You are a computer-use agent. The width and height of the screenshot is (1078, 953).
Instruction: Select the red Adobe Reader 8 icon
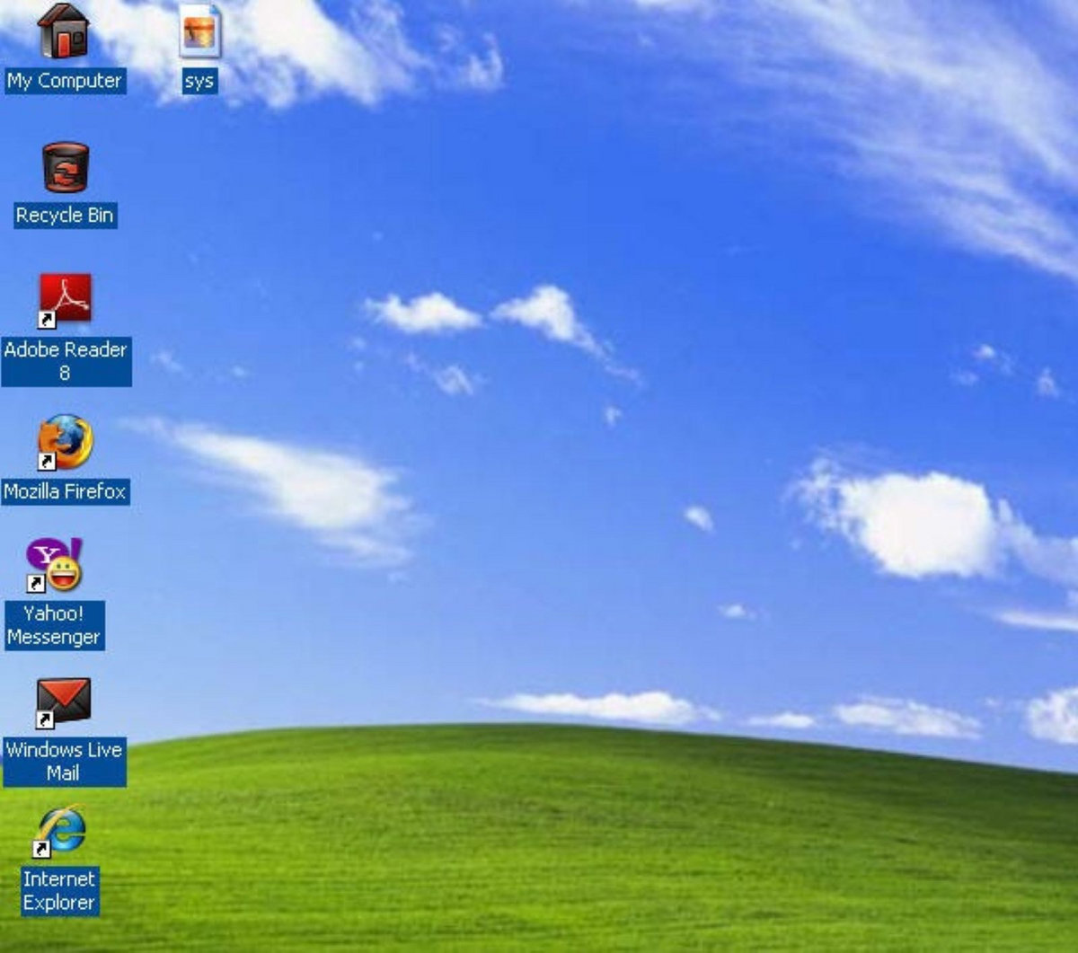(x=65, y=299)
